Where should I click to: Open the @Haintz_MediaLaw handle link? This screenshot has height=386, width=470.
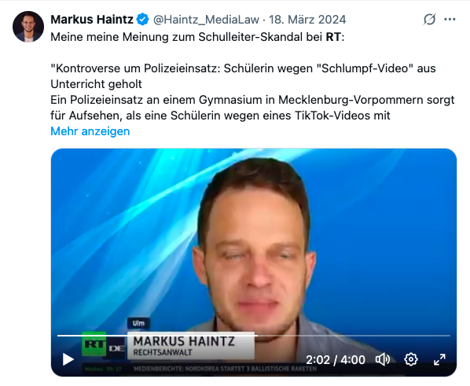coord(206,20)
